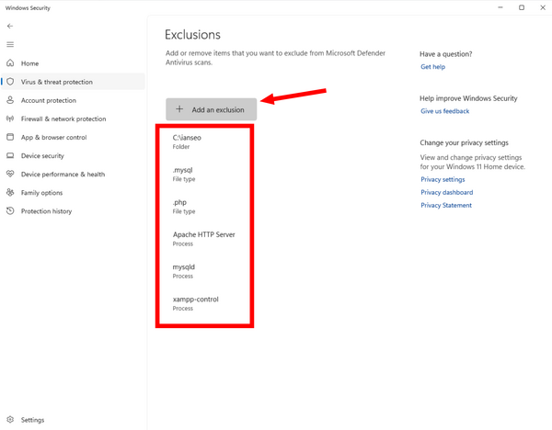
Task: Click the Device security laptop icon
Action: click(10, 155)
